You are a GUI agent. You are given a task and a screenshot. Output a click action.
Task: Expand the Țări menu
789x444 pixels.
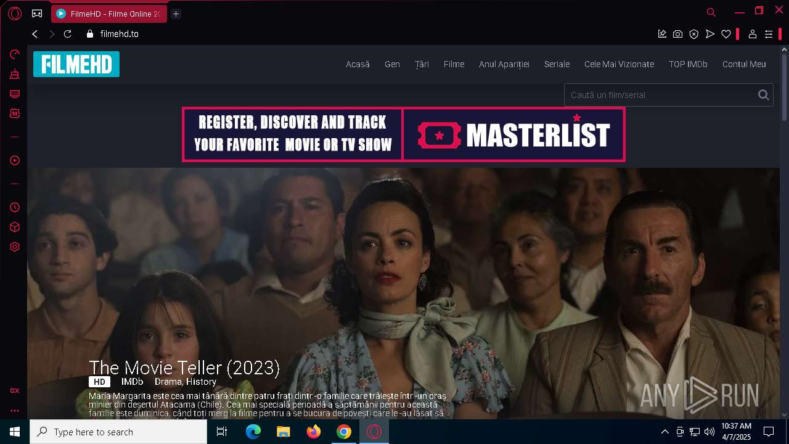click(x=422, y=64)
